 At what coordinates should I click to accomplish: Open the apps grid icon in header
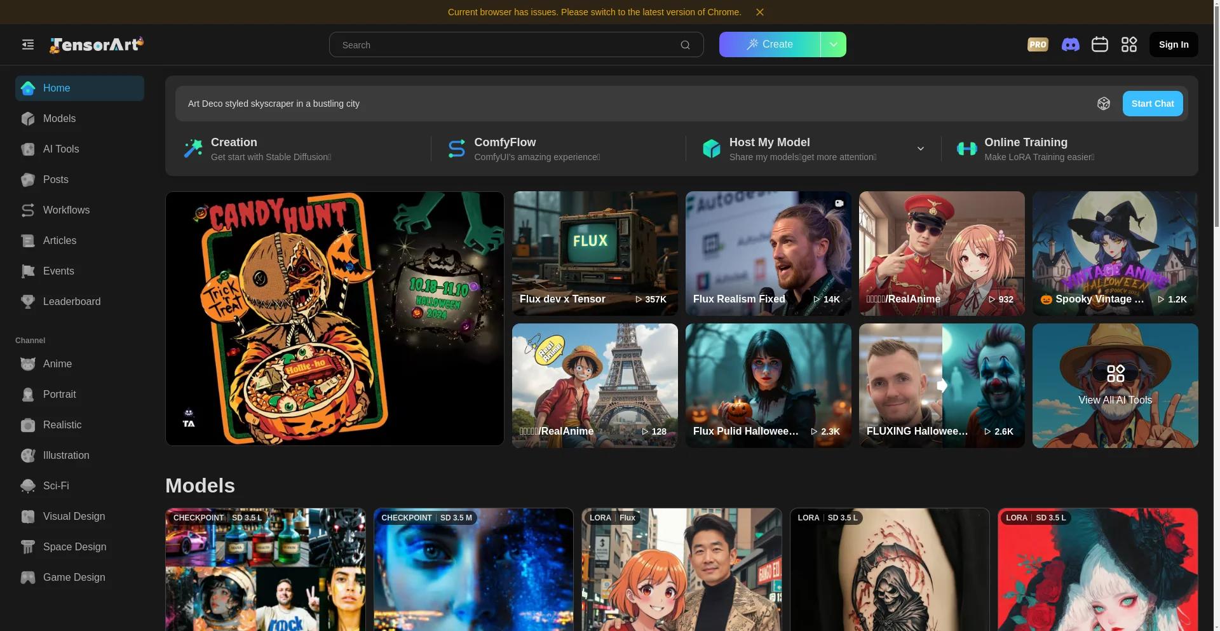1129,44
